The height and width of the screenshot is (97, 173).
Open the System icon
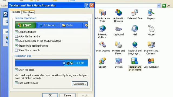point(118,61)
